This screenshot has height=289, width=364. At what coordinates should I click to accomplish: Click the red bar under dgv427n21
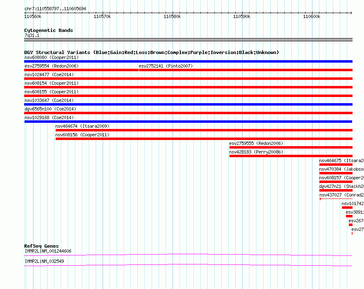[336, 190]
